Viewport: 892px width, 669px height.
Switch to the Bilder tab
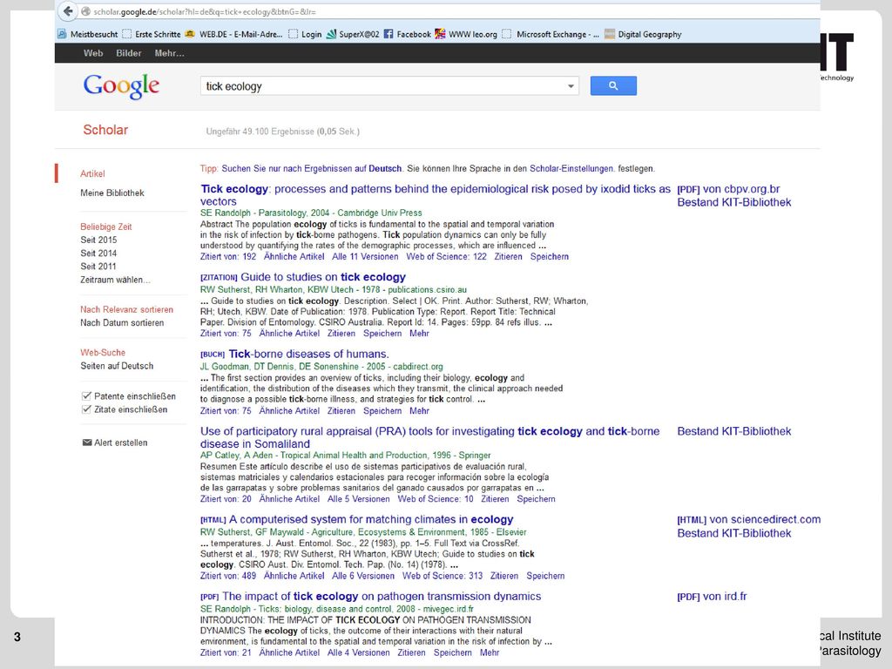pos(129,53)
